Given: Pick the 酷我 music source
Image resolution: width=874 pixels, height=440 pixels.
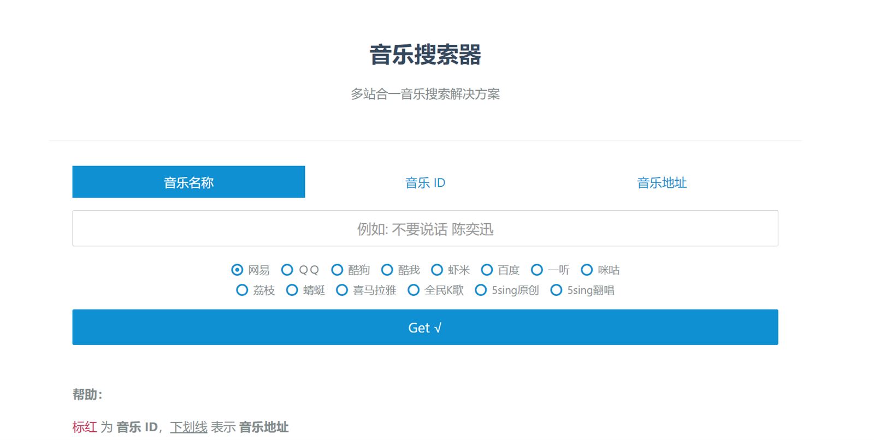Looking at the screenshot, I should tap(387, 270).
